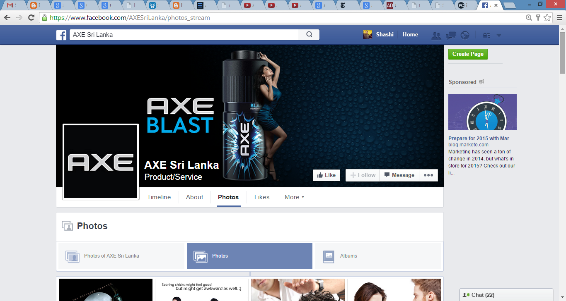Open the 'Prepare for 2015 with Mar...' ad link
Viewport: 566px width, 301px height.
(x=481, y=139)
